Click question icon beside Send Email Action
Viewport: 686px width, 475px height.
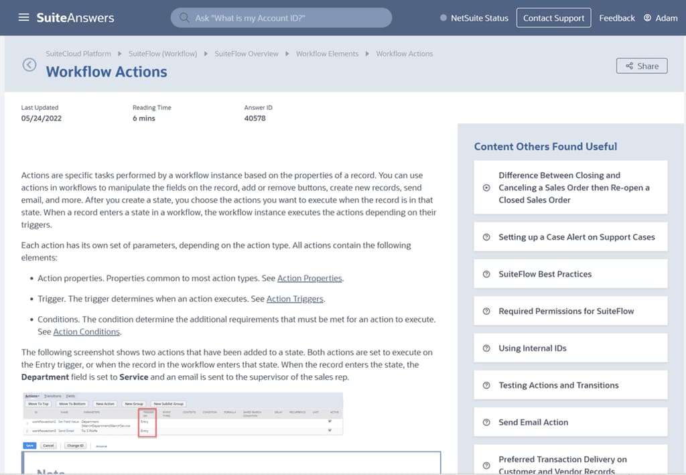pyautogui.click(x=486, y=422)
